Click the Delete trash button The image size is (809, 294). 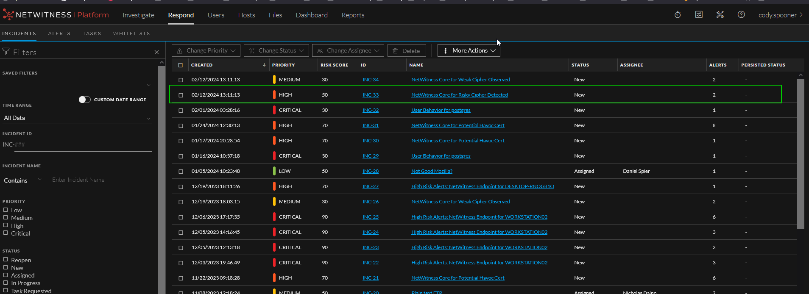point(406,50)
